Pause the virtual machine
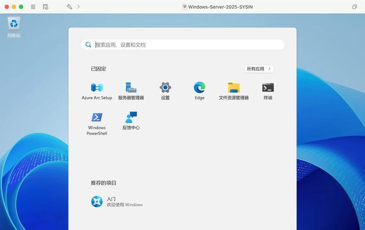Screen dimensions: 365x230 [x=33, y=7]
